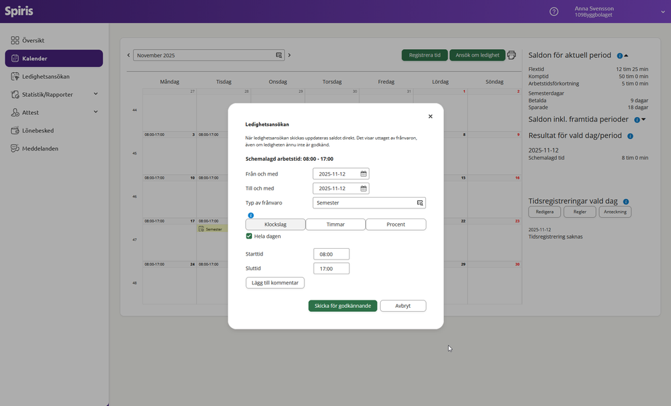This screenshot has height=406, width=671.
Task: Click the Starttid input field
Action: (x=331, y=254)
